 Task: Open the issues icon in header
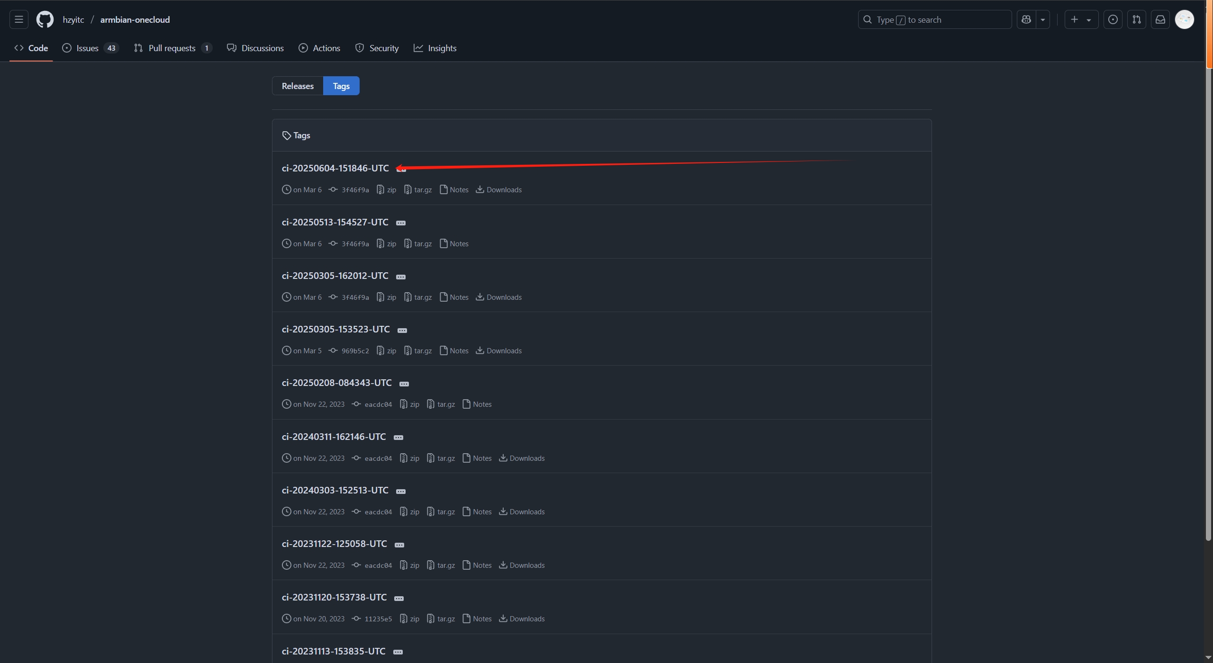[x=1113, y=19]
